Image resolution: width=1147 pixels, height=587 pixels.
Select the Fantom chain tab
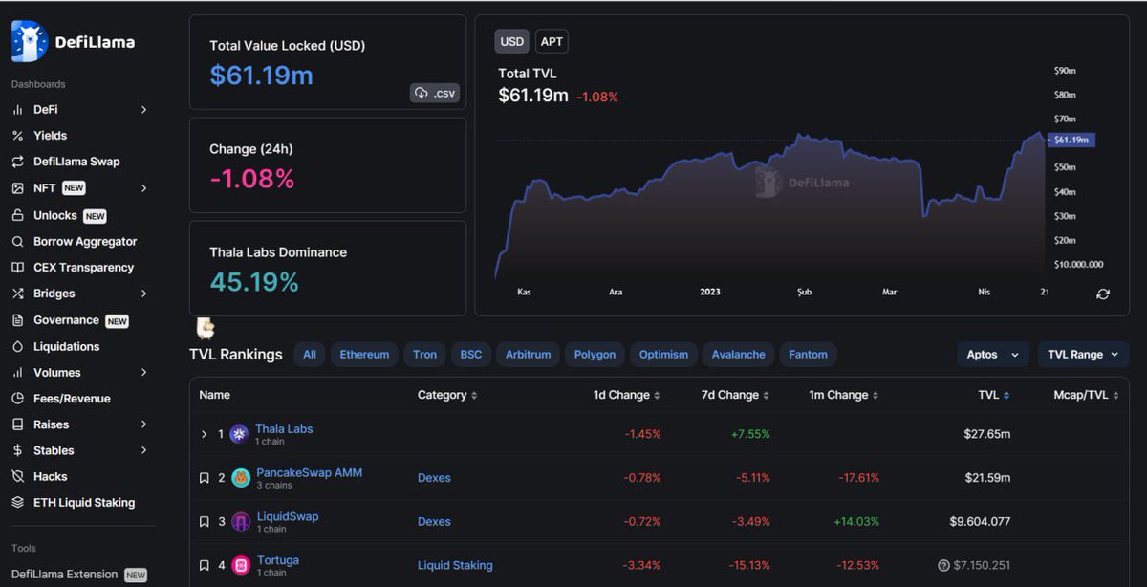coord(808,355)
